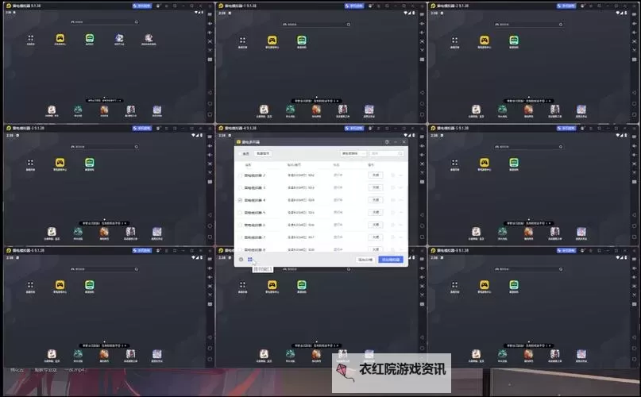Screen dimensions: 641x397
Task: Open settings gear in multi-instance manager dialog
Action: 241,260
